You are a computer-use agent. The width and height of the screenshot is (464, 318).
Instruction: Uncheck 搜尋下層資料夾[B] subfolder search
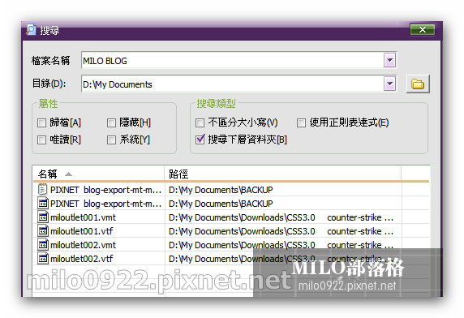(x=200, y=139)
